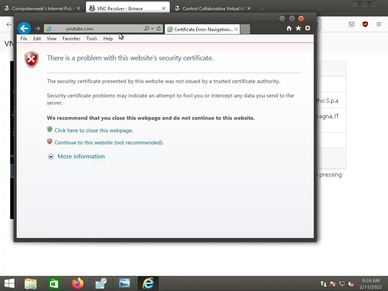Open the Edit menu
Image resolution: width=388 pixels, height=291 pixels.
(x=37, y=39)
